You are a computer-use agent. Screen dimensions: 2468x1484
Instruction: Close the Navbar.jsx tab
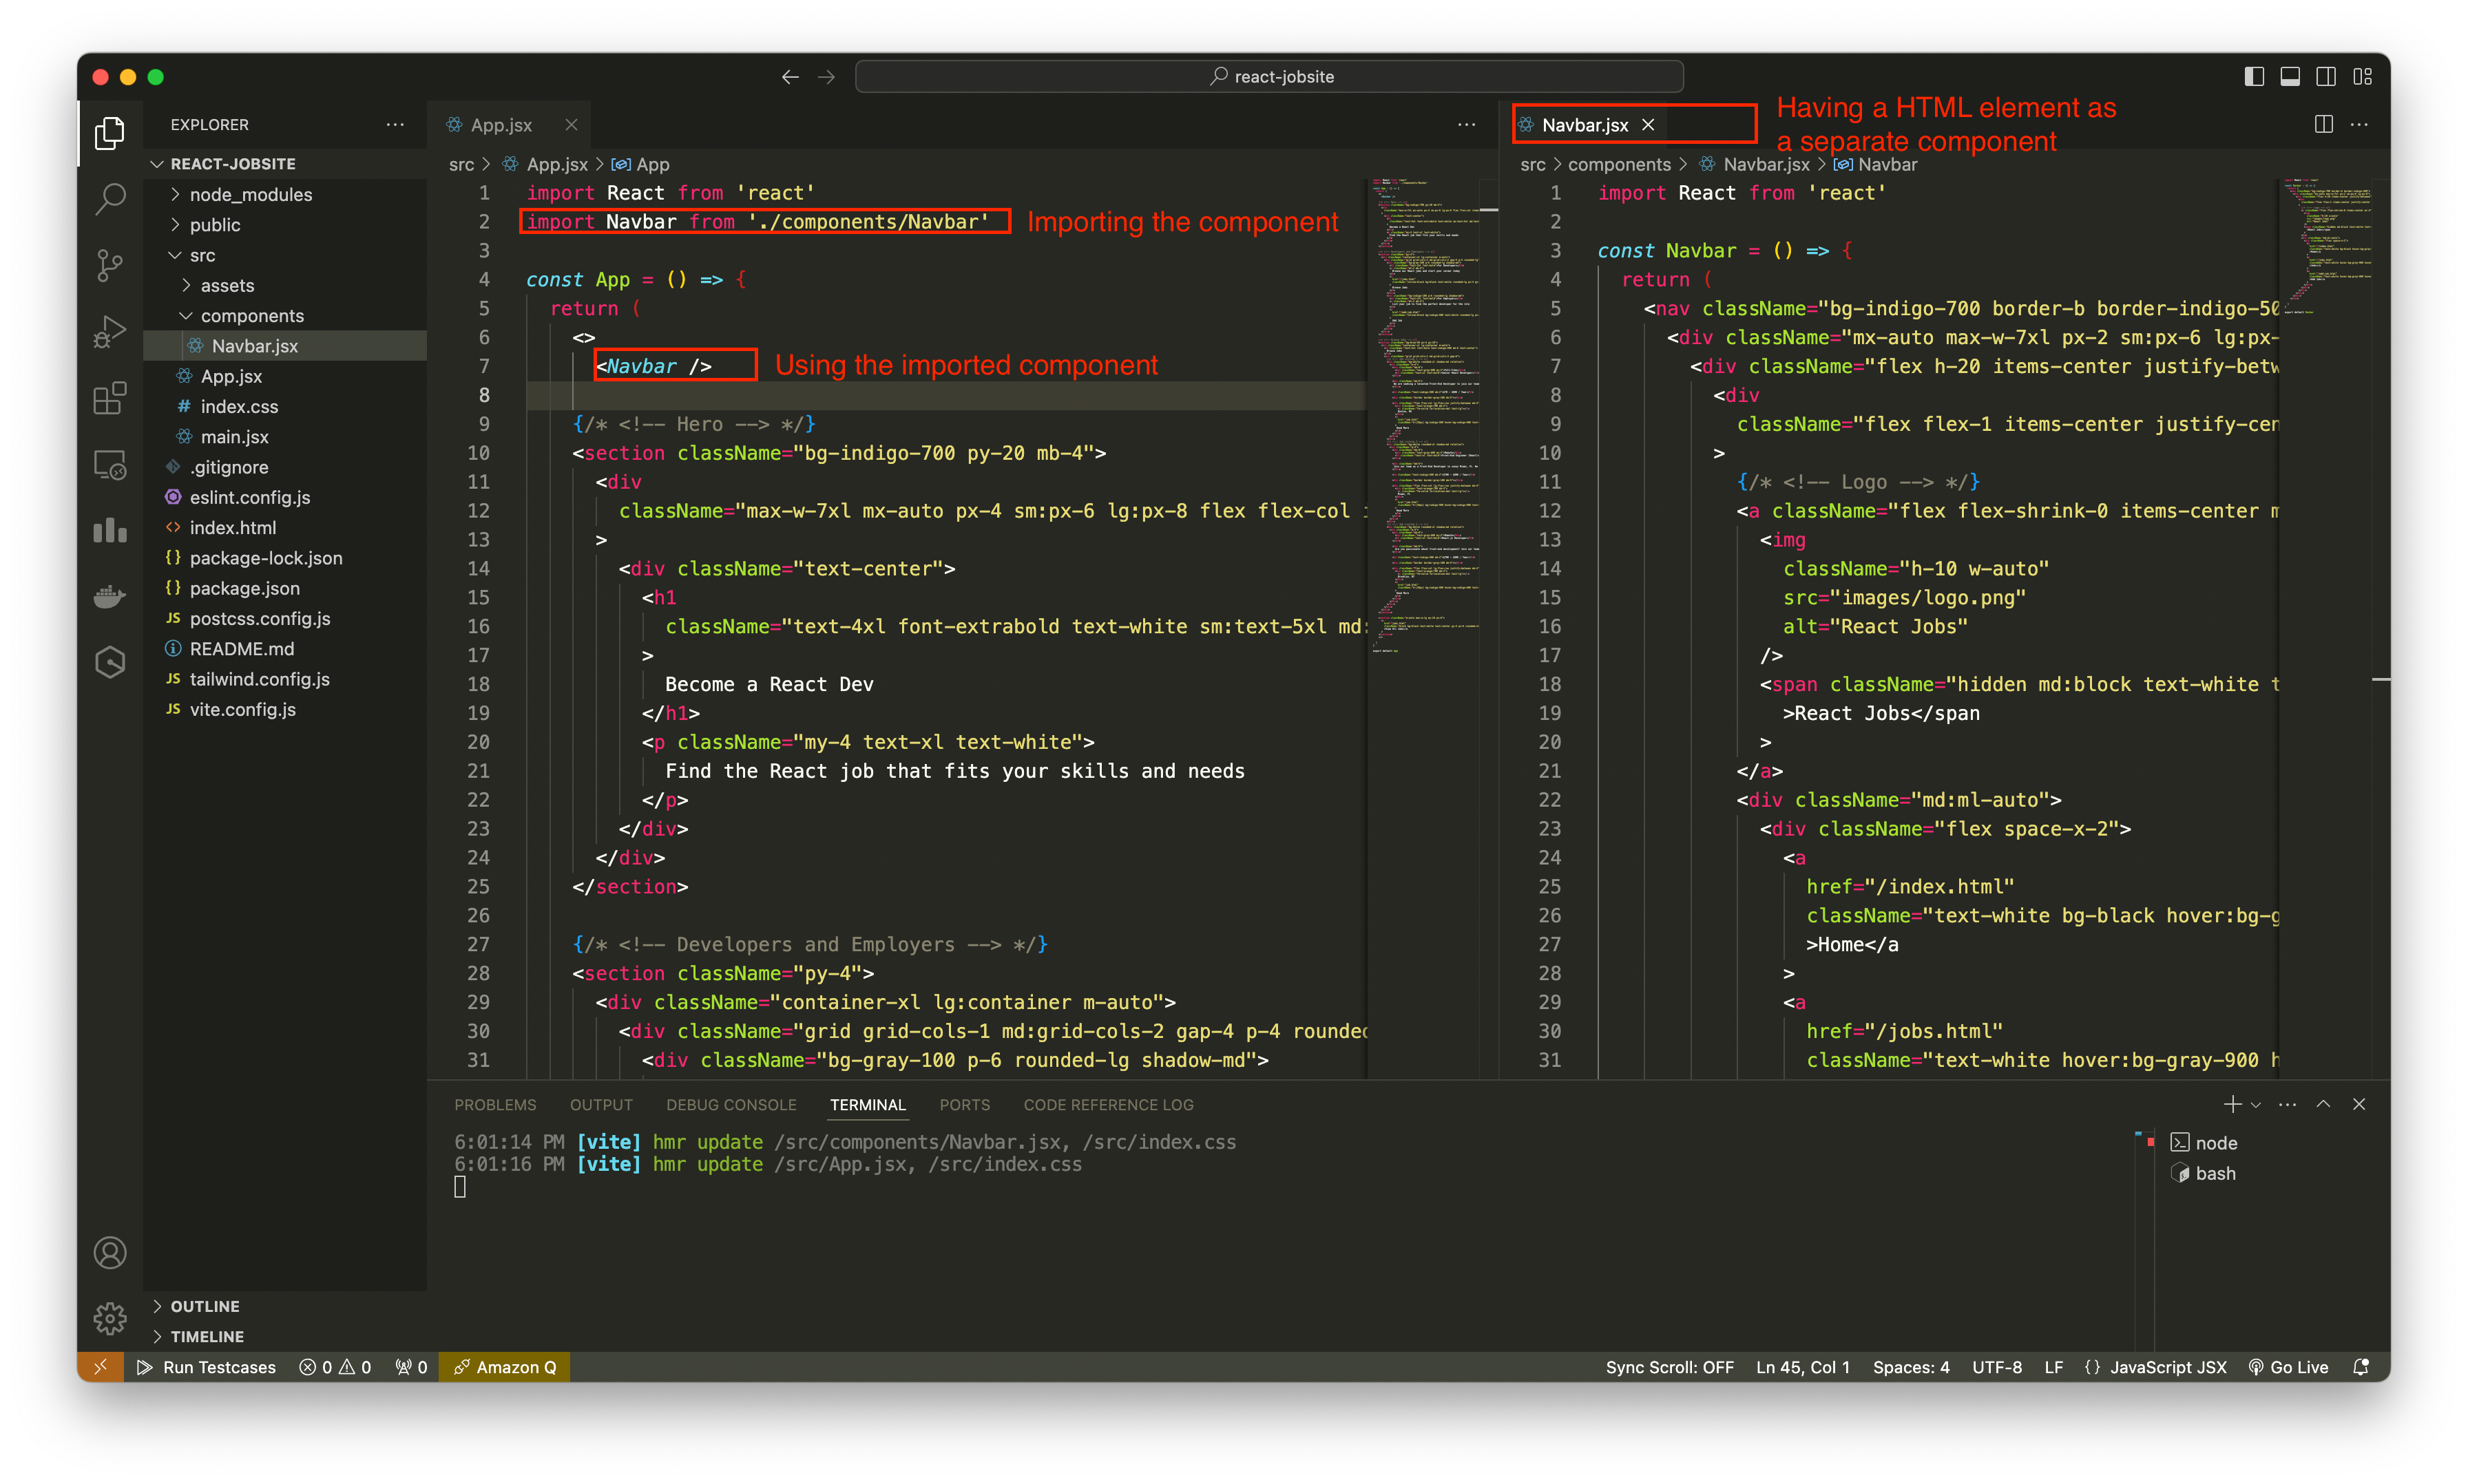1648,125
